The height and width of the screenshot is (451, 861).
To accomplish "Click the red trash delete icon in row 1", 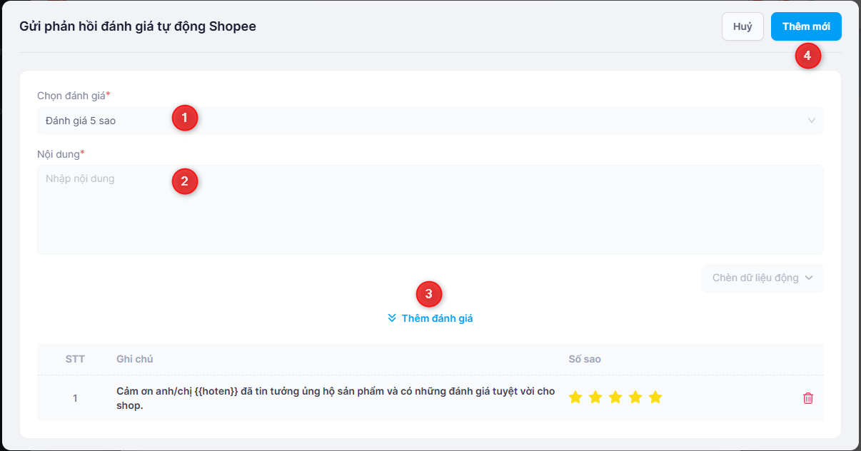I will (807, 398).
